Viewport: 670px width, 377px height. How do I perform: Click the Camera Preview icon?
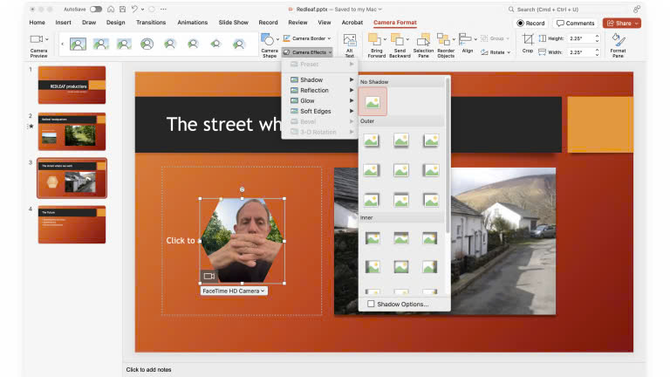[38, 40]
